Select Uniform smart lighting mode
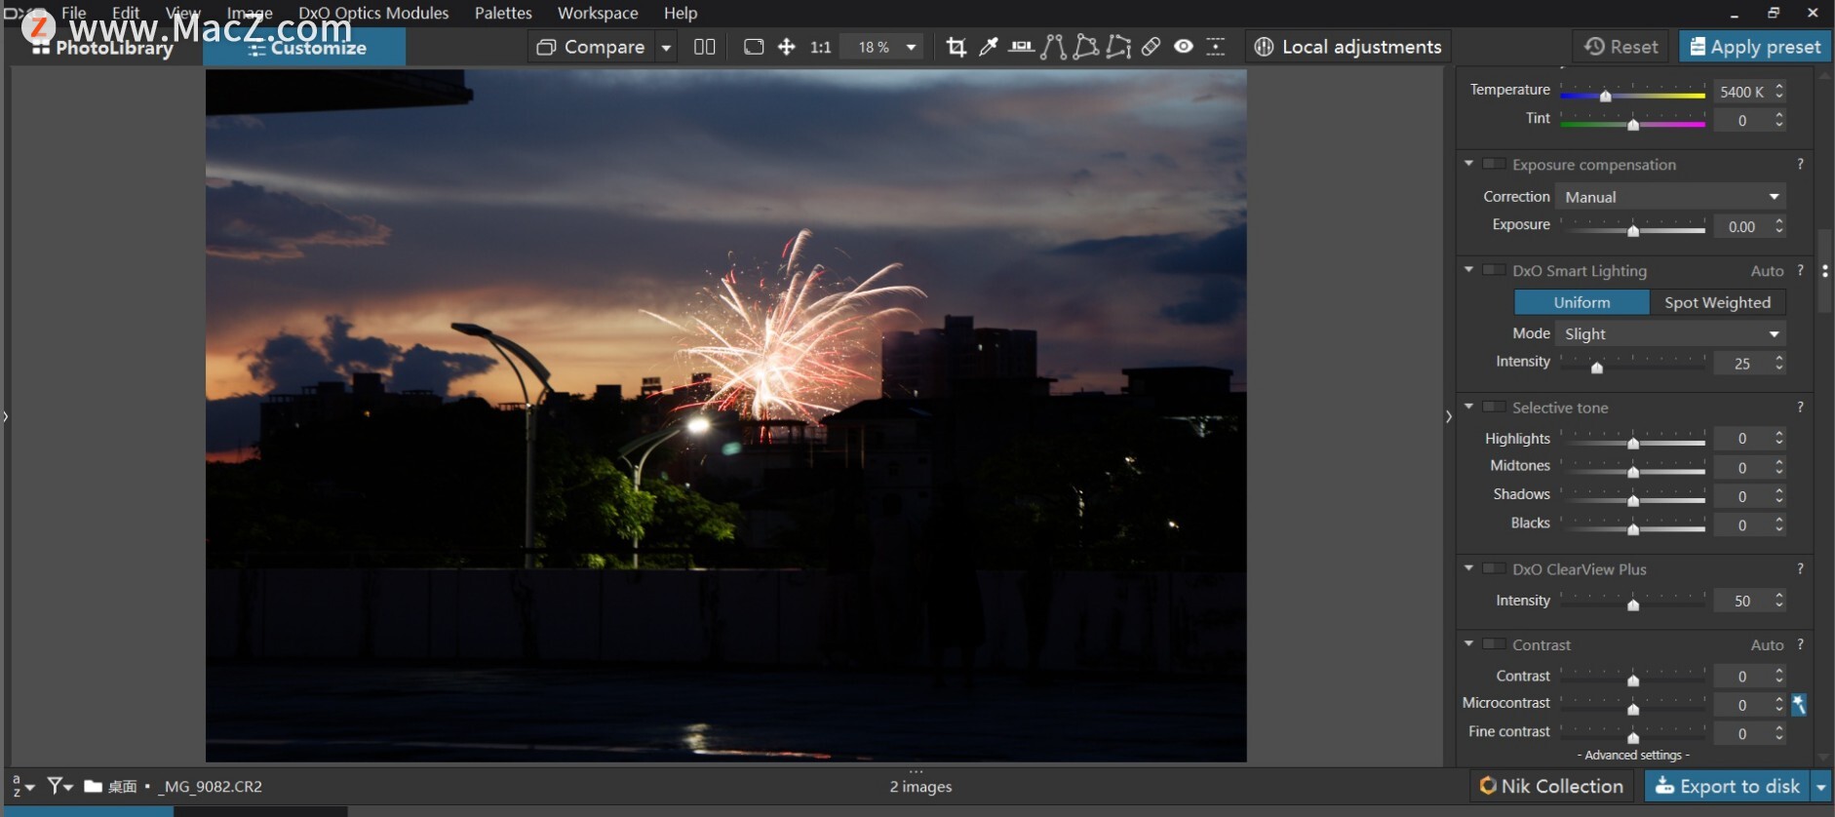Screen dimensions: 1835x817 click(1581, 302)
